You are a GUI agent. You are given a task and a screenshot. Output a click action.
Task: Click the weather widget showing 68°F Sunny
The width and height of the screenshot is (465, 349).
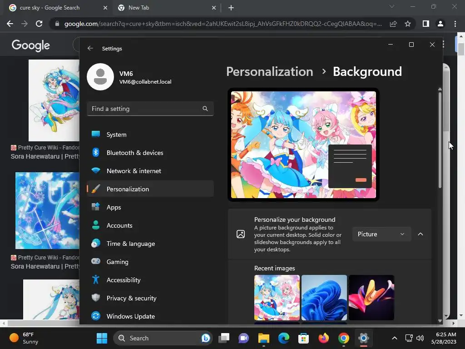point(24,338)
